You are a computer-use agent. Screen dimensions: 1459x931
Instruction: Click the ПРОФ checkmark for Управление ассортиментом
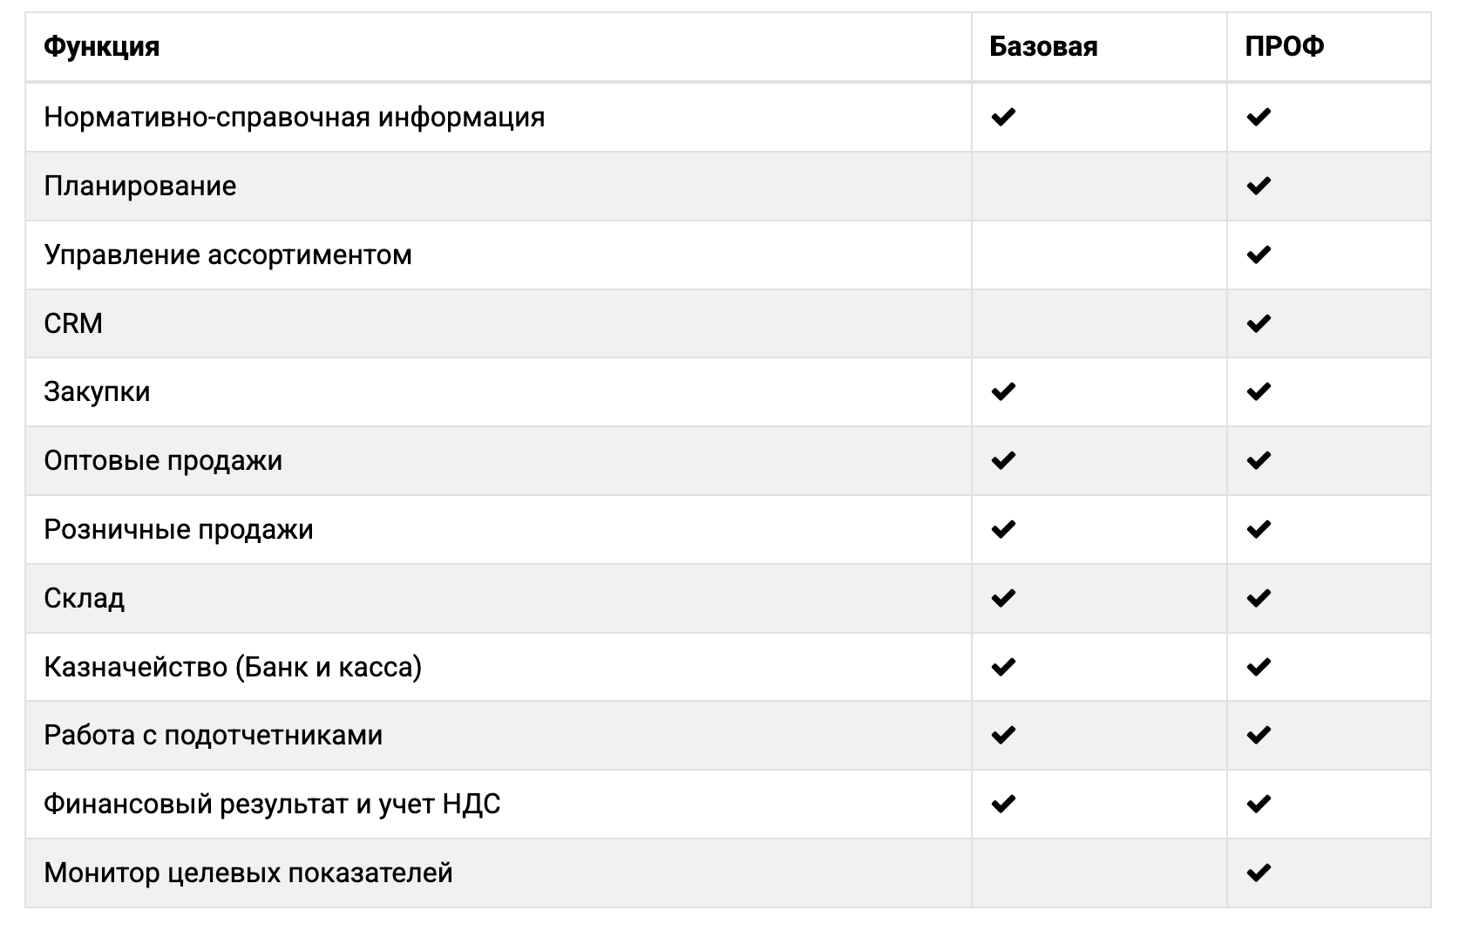coord(1259,255)
